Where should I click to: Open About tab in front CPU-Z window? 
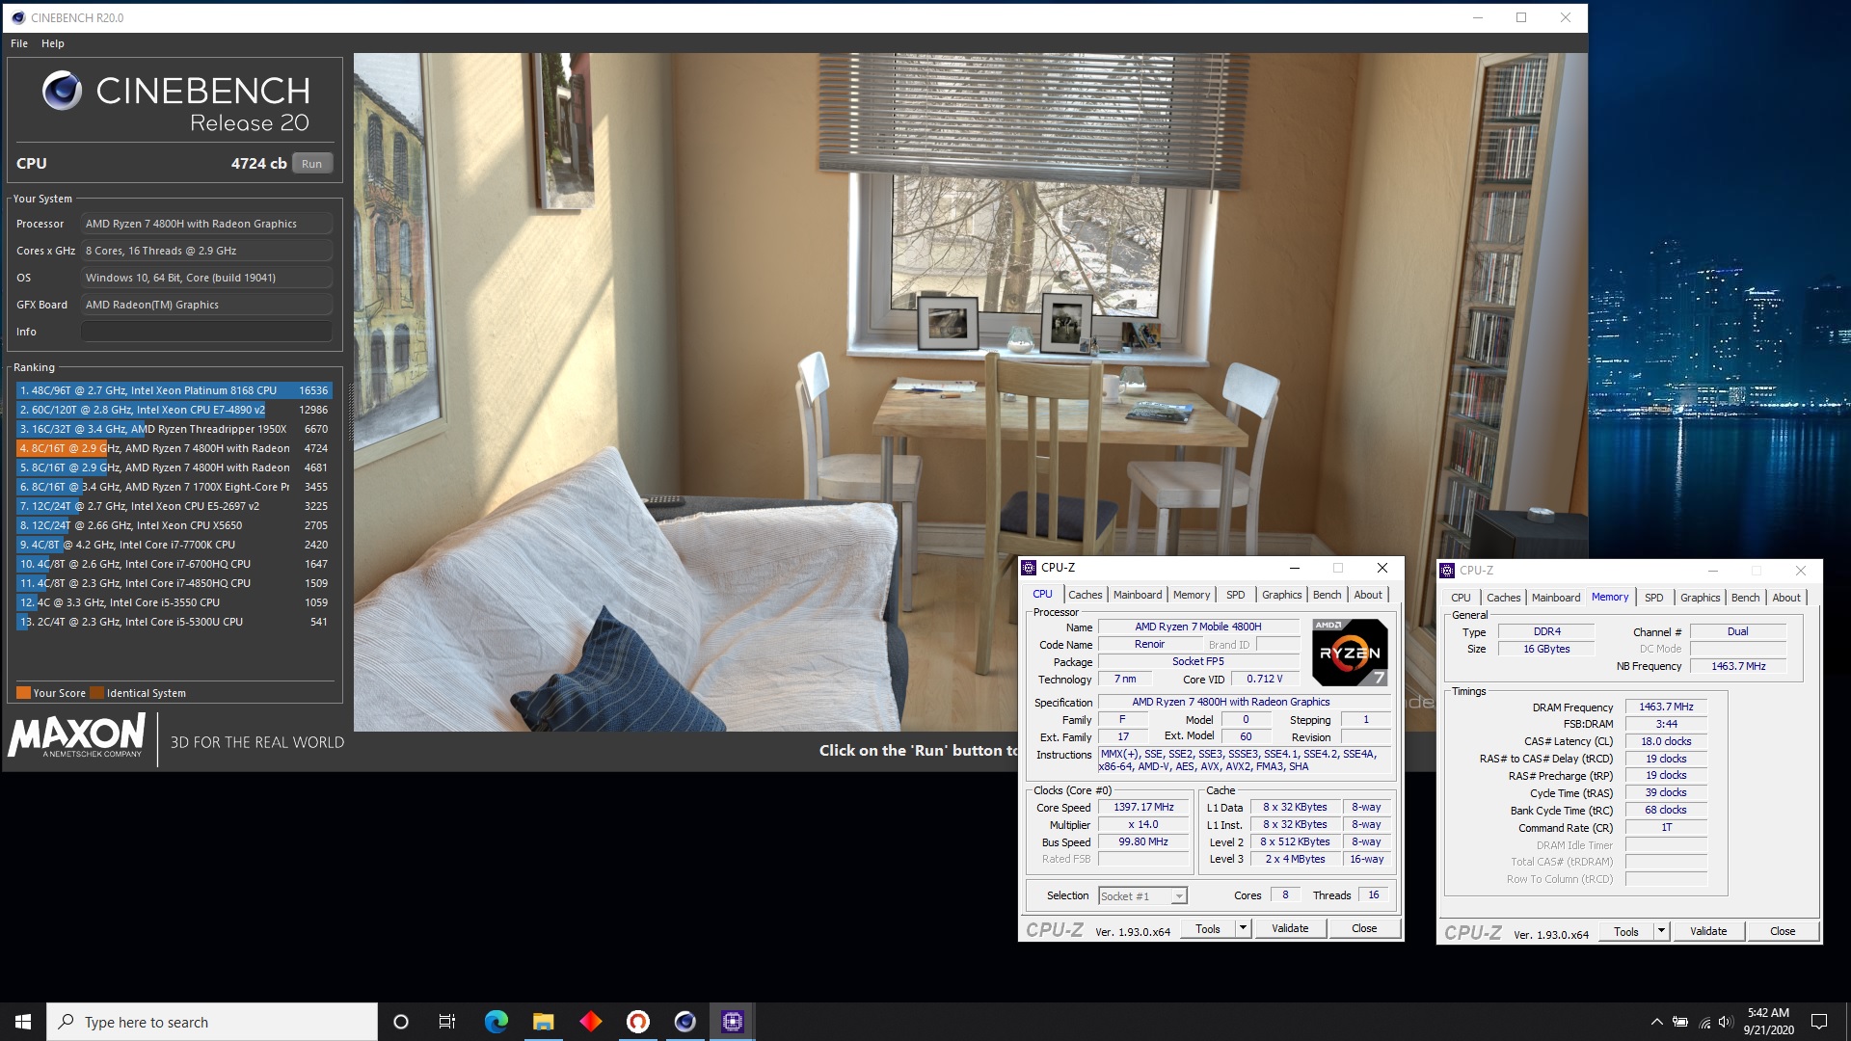[x=1368, y=595]
